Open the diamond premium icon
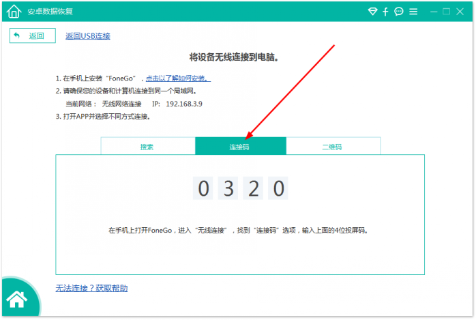Screen dimensions: 476x320 click(372, 12)
